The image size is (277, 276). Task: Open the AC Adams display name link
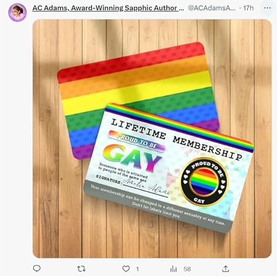click(x=108, y=8)
